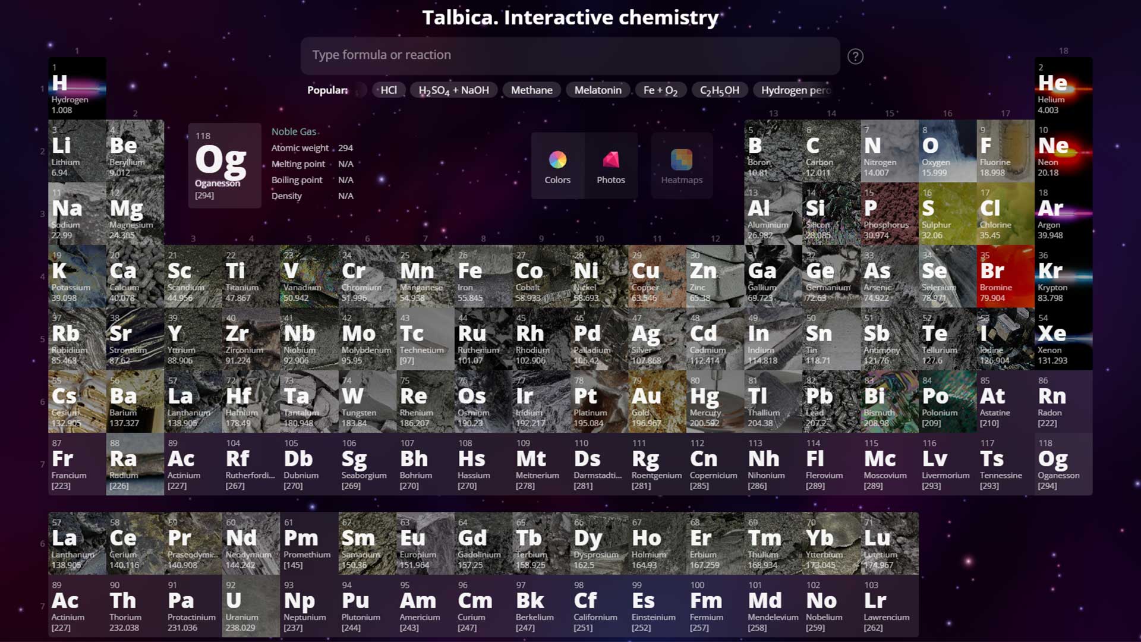The width and height of the screenshot is (1141, 642).
Task: Click the 'Noble Gas' category label
Action: point(294,132)
